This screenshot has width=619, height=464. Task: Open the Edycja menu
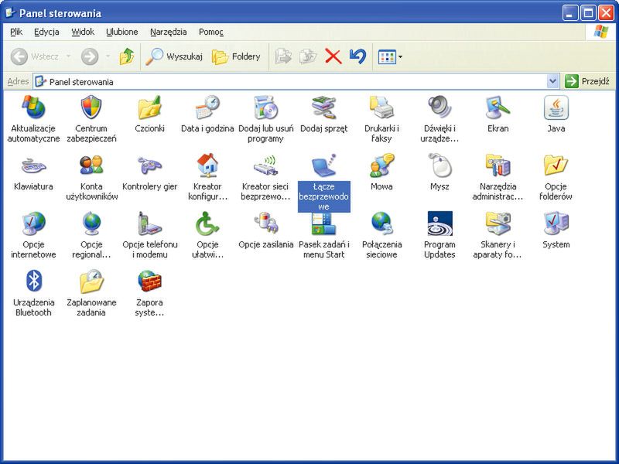click(46, 32)
